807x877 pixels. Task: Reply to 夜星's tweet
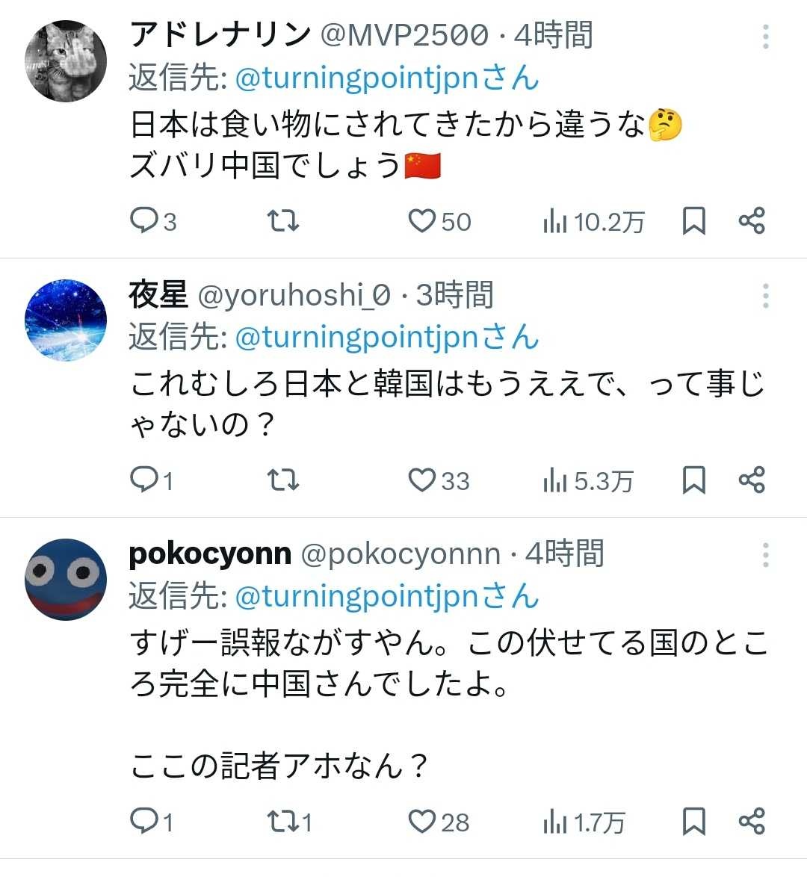[x=143, y=480]
